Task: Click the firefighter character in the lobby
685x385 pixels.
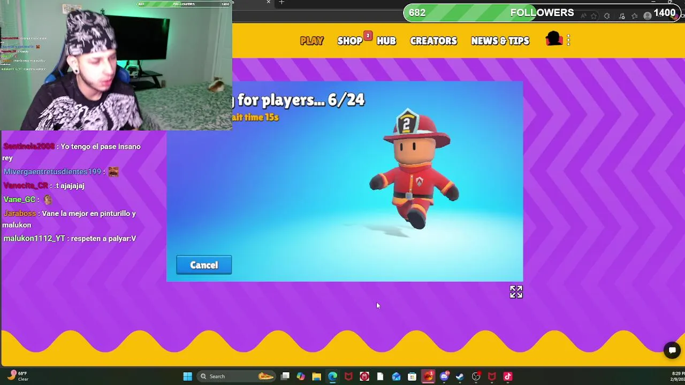Action: pyautogui.click(x=415, y=168)
